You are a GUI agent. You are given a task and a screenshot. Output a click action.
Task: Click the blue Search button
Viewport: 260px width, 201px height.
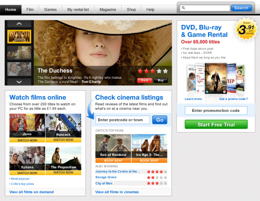(241, 8)
